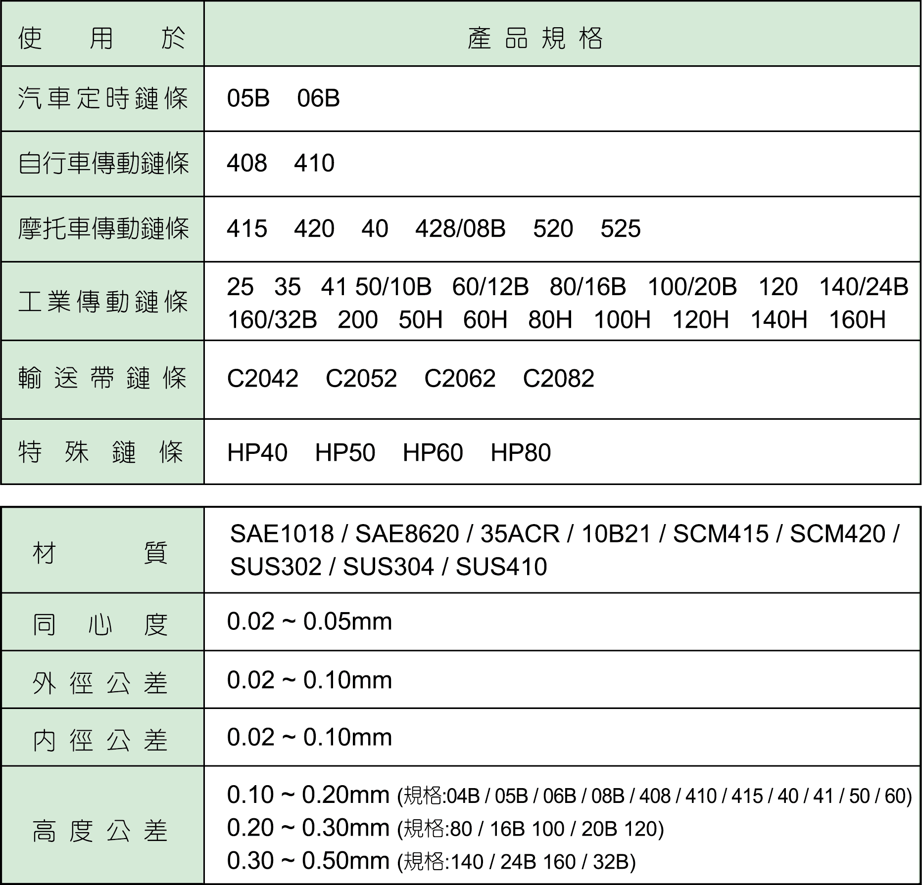Select the 內徑公差 row label
The height and width of the screenshot is (885, 922).
100,740
